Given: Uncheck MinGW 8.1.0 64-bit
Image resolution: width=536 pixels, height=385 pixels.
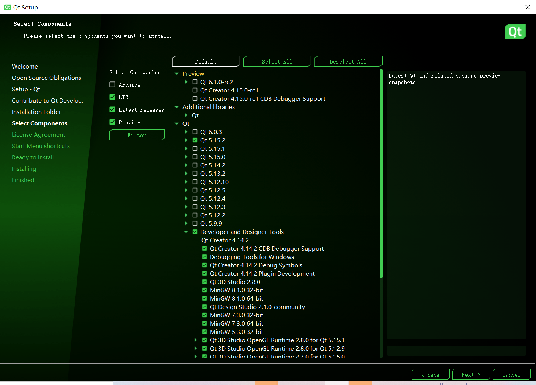Looking at the screenshot, I should click(x=204, y=298).
